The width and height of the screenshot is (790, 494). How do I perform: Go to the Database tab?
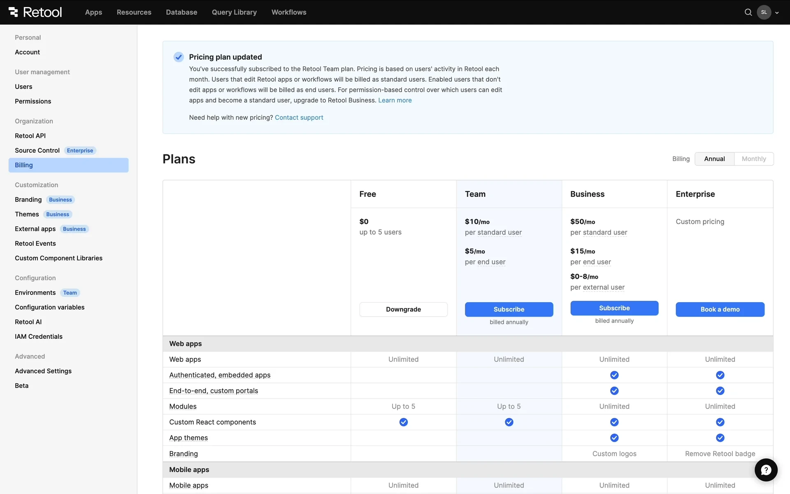(x=181, y=12)
